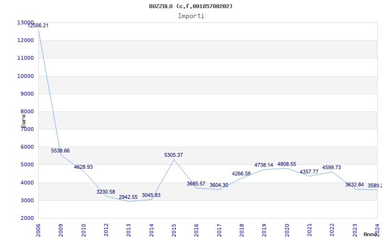
Task: Click the chart title BOZZOLO (c.f.00185780202)
Action: pos(191,6)
